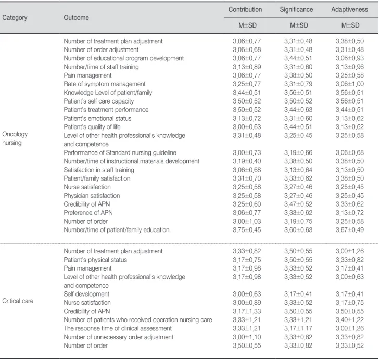Click Patient's physical status outcome
The image size is (380, 359).
point(95,260)
